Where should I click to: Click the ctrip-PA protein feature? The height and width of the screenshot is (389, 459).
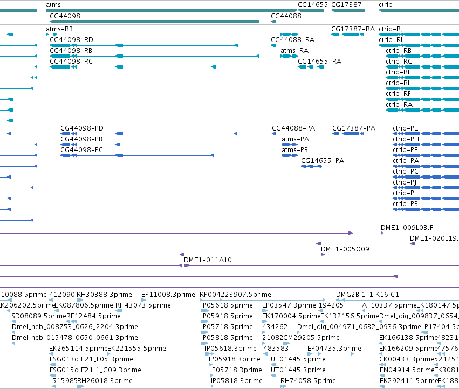click(426, 166)
